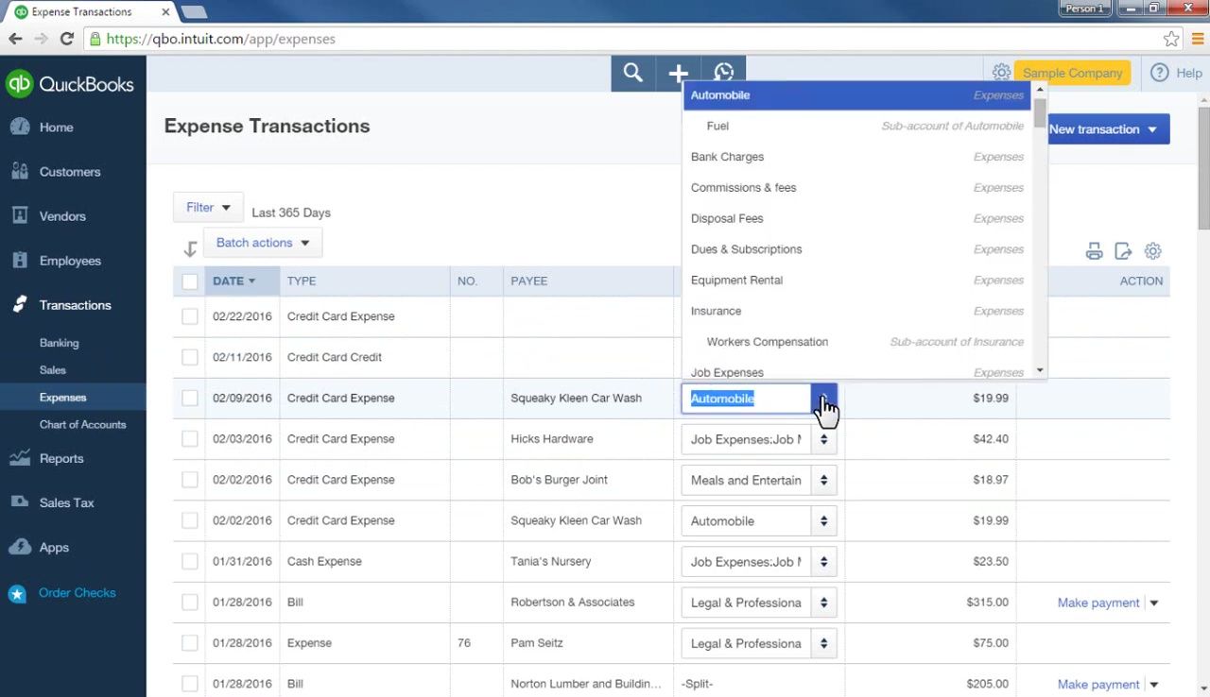Pick Disposal Fees from the category list
Viewport: 1210px width, 697px height.
[857, 218]
